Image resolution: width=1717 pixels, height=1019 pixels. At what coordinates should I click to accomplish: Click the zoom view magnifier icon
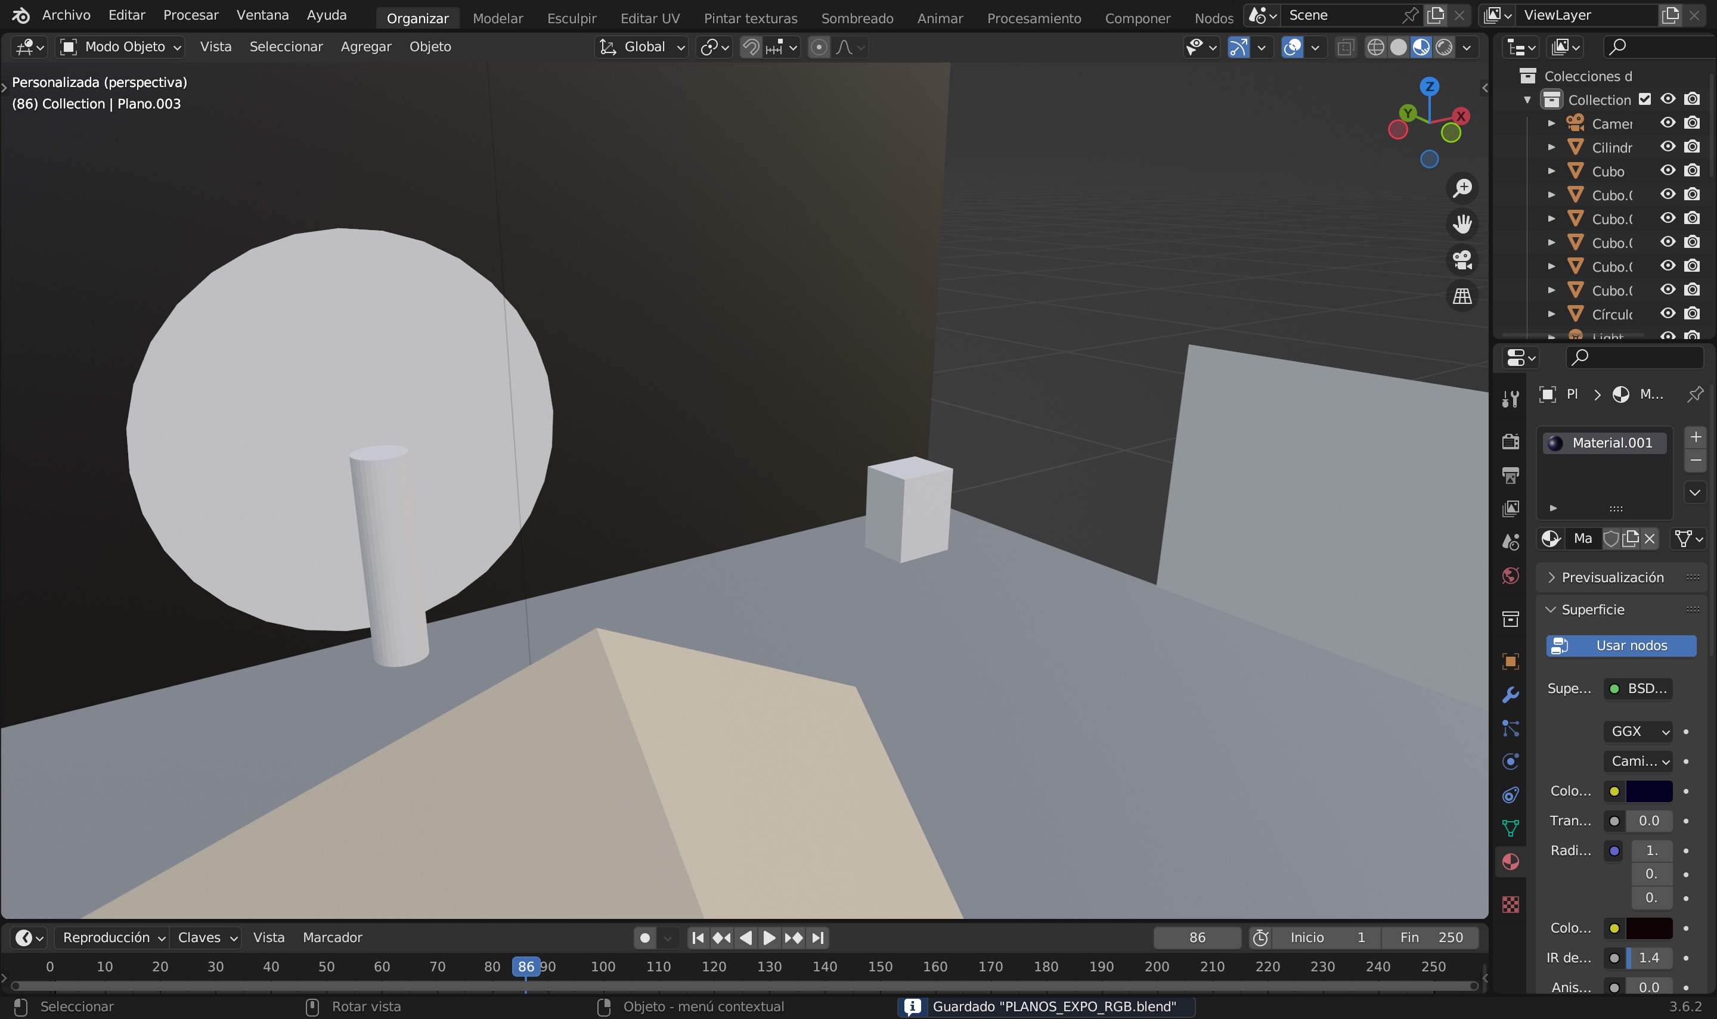pyautogui.click(x=1462, y=188)
